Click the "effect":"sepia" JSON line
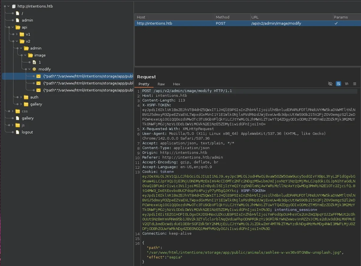The height and width of the screenshot is (266, 361). click(165, 257)
